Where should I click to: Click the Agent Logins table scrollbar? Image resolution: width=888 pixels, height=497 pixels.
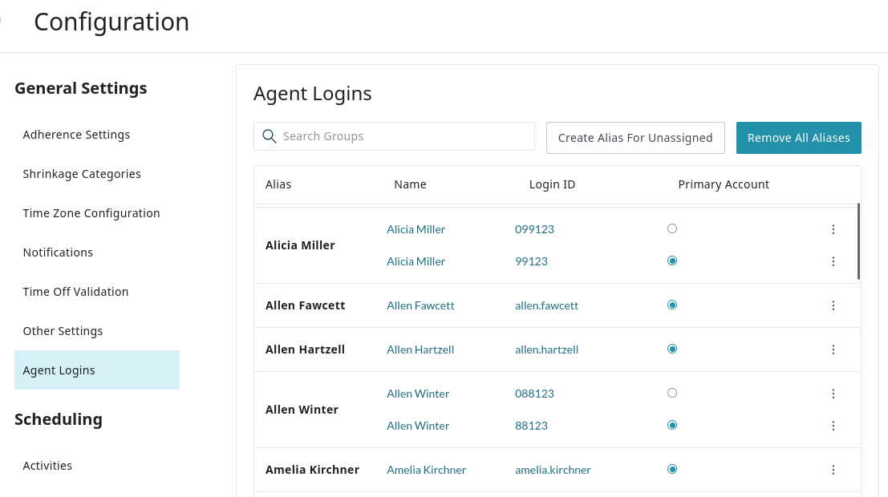tap(858, 241)
